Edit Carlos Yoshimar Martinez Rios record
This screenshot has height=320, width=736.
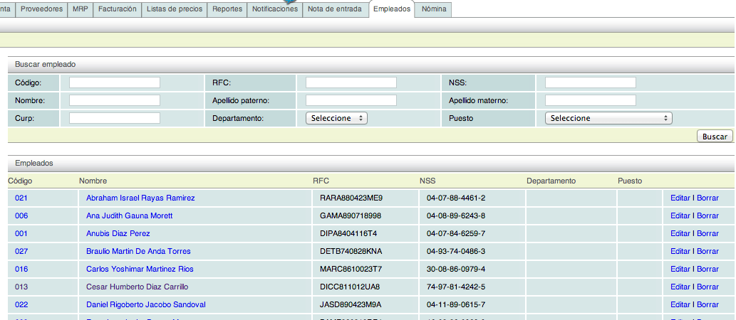(680, 269)
